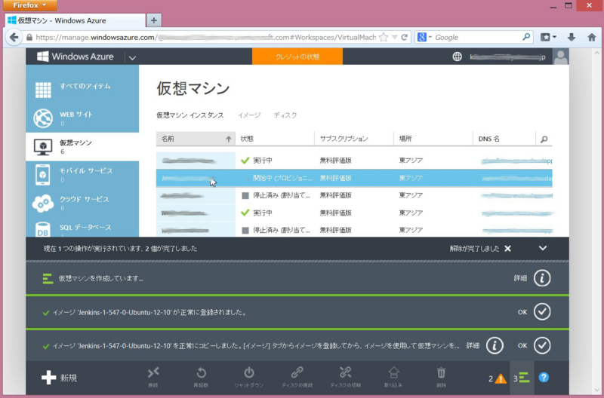Toggle the operations indicator showing 3
This screenshot has width=604, height=398.
(522, 378)
